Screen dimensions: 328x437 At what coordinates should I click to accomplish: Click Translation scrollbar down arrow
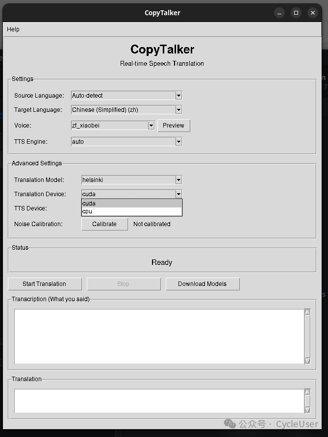pyautogui.click(x=307, y=410)
